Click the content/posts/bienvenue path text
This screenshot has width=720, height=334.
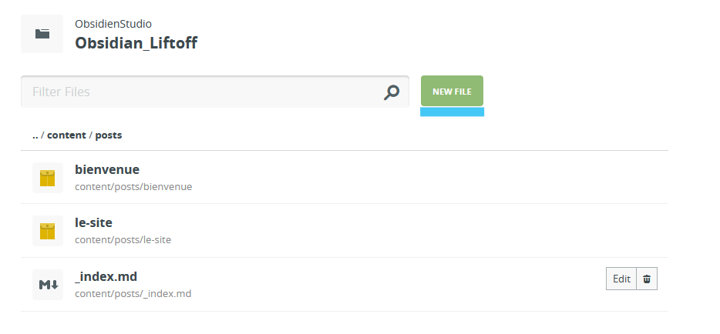(133, 186)
